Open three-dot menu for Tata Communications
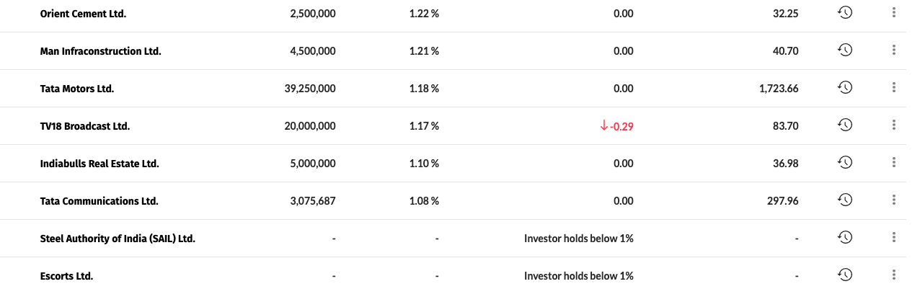Viewport: 920px width, 289px height. coord(893,200)
